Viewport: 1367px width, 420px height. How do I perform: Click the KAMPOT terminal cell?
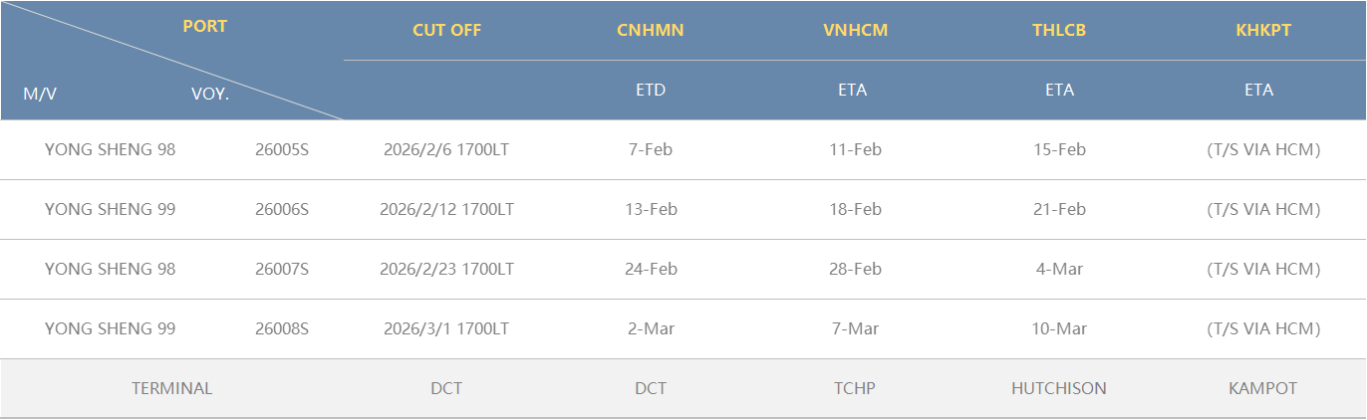click(x=1262, y=389)
